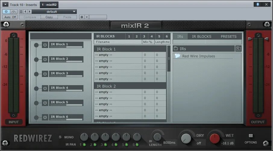273x151 pixels.
Task: Click the IR Block 1 routing node circle
Action: click(36, 45)
